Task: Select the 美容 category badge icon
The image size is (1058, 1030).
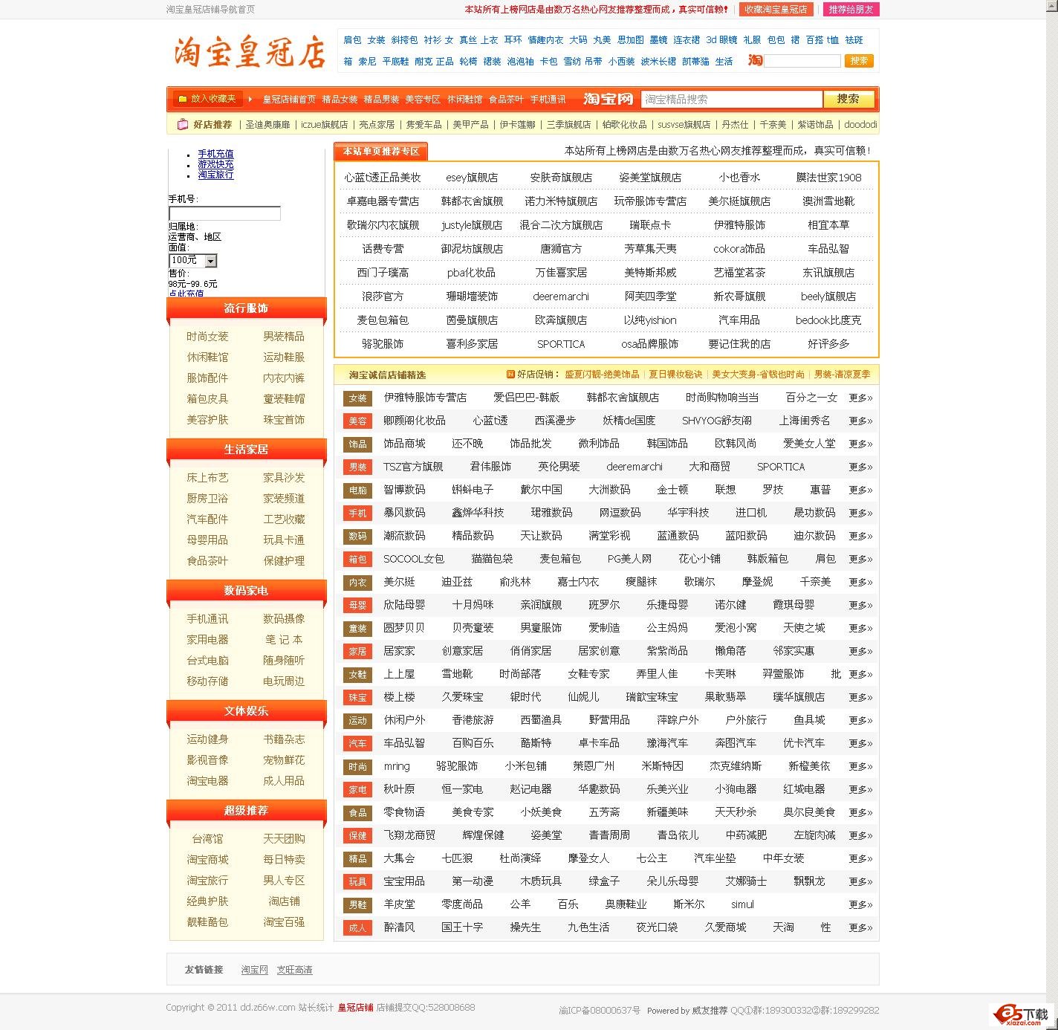Action: [357, 421]
